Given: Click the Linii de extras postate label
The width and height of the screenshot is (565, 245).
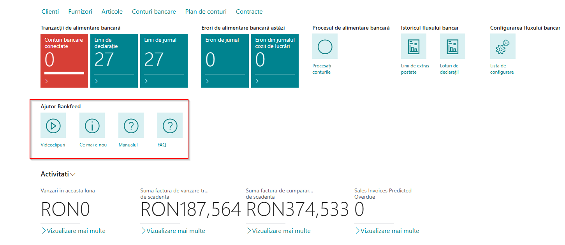Looking at the screenshot, I should coord(415,69).
